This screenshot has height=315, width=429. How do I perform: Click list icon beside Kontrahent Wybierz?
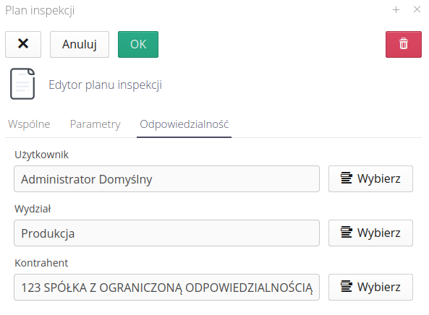346,287
